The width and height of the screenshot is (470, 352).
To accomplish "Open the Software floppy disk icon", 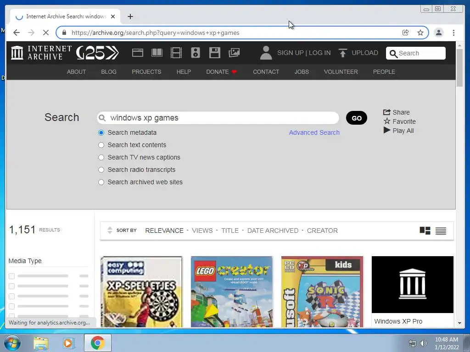I will point(215,53).
